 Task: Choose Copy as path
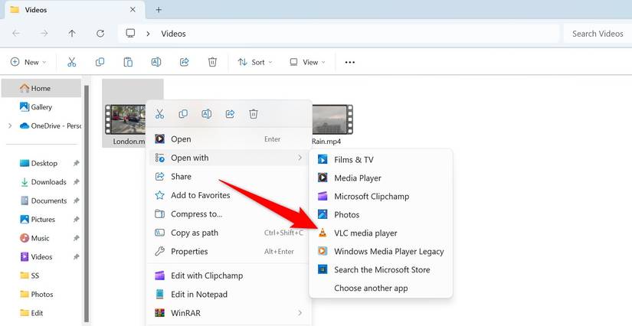point(228,233)
